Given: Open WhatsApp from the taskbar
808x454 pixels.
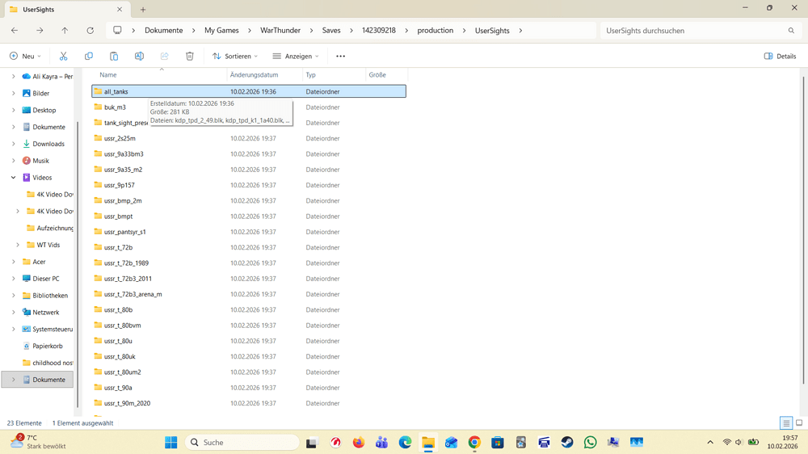Looking at the screenshot, I should [x=591, y=442].
